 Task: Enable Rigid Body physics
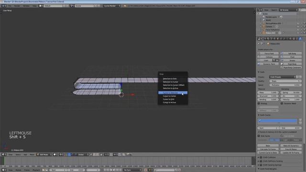coord(291,64)
